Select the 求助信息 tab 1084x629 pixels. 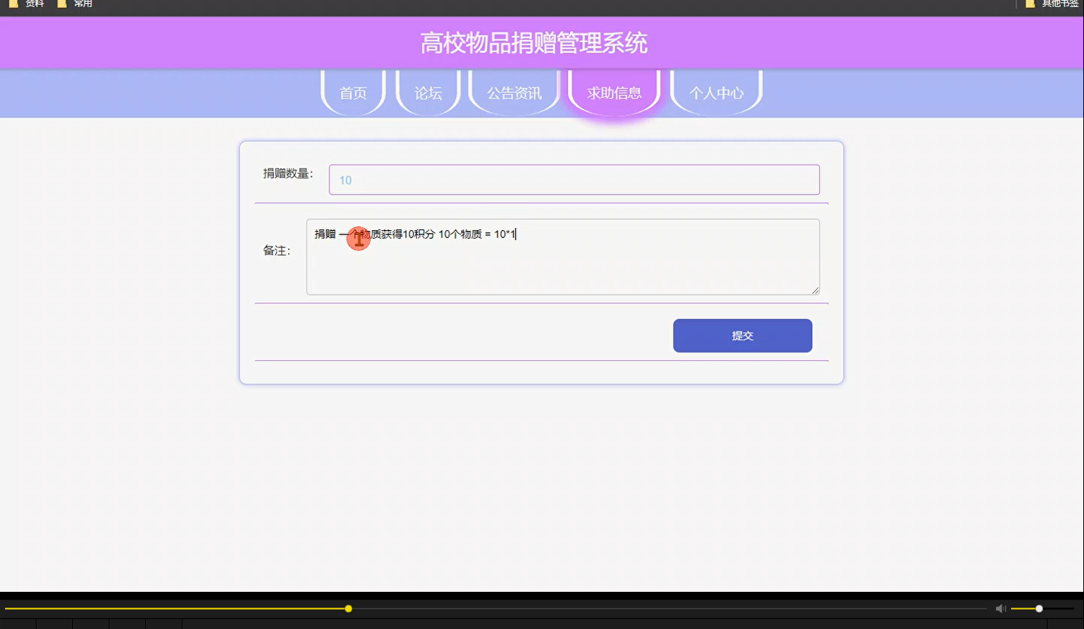tap(614, 93)
